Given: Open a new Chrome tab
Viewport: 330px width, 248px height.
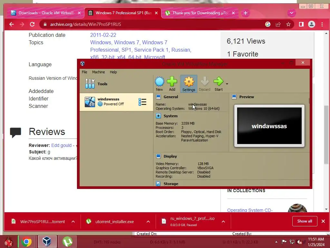Looking at the screenshot, I should [245, 13].
